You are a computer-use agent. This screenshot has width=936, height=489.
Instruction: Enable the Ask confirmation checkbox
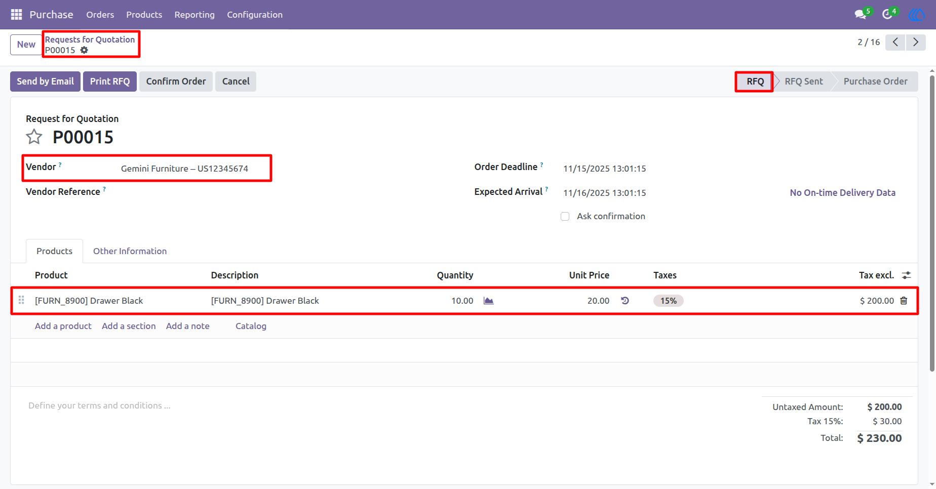coord(565,217)
